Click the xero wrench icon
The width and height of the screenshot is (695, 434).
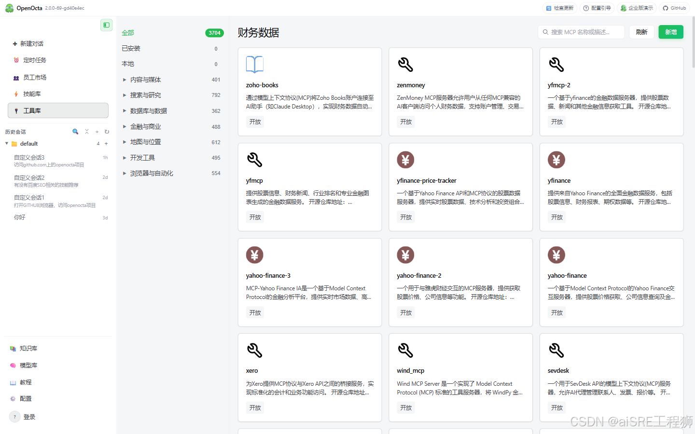click(x=254, y=350)
